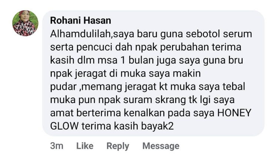277x161 pixels.
Task: Open the Rohani Hasan name link
Action: pos(81,20)
